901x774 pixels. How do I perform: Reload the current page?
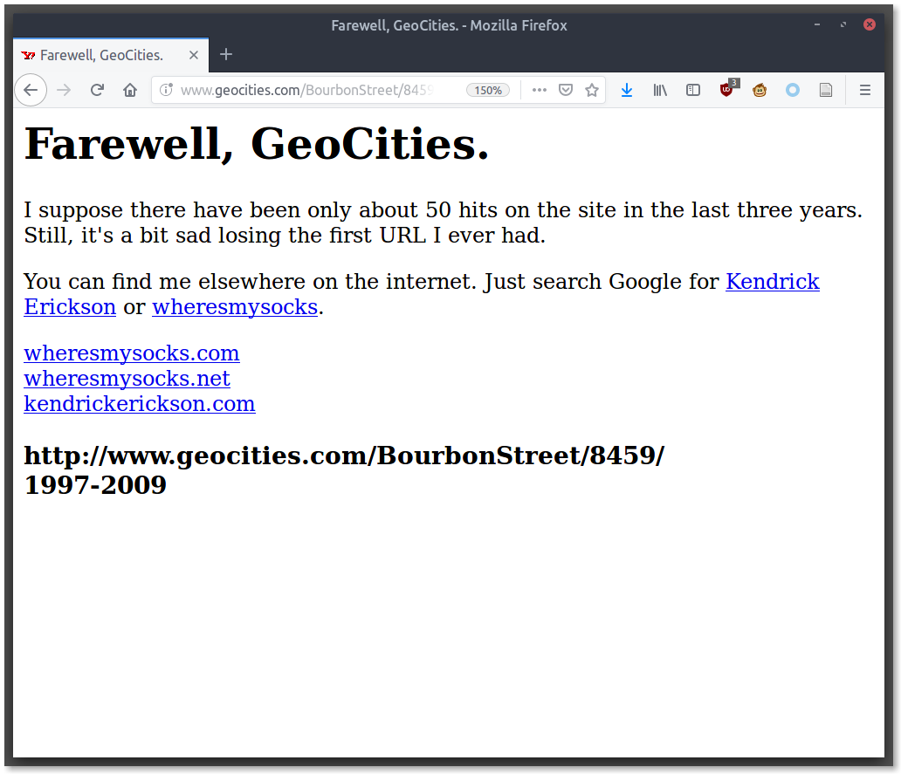(98, 90)
